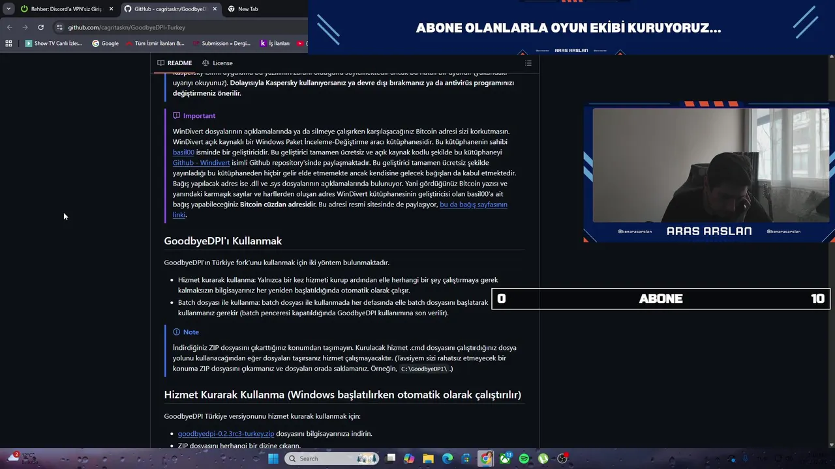
Task: Open File Explorer from taskbar
Action: tap(429, 459)
